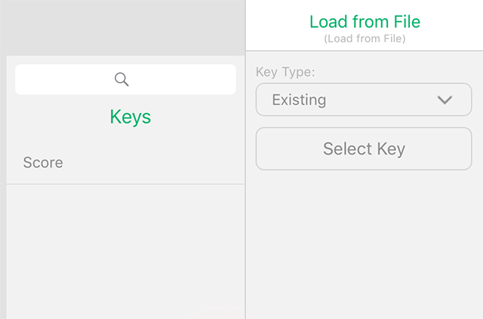Click the Key Type label
Viewport: 483px width, 319px height.
coord(285,72)
